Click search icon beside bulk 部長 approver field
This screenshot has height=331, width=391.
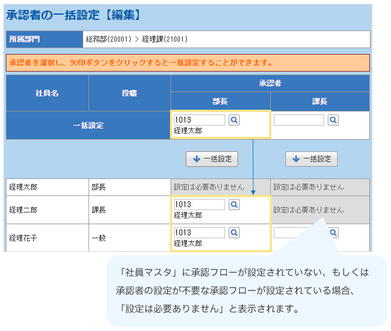234,120
